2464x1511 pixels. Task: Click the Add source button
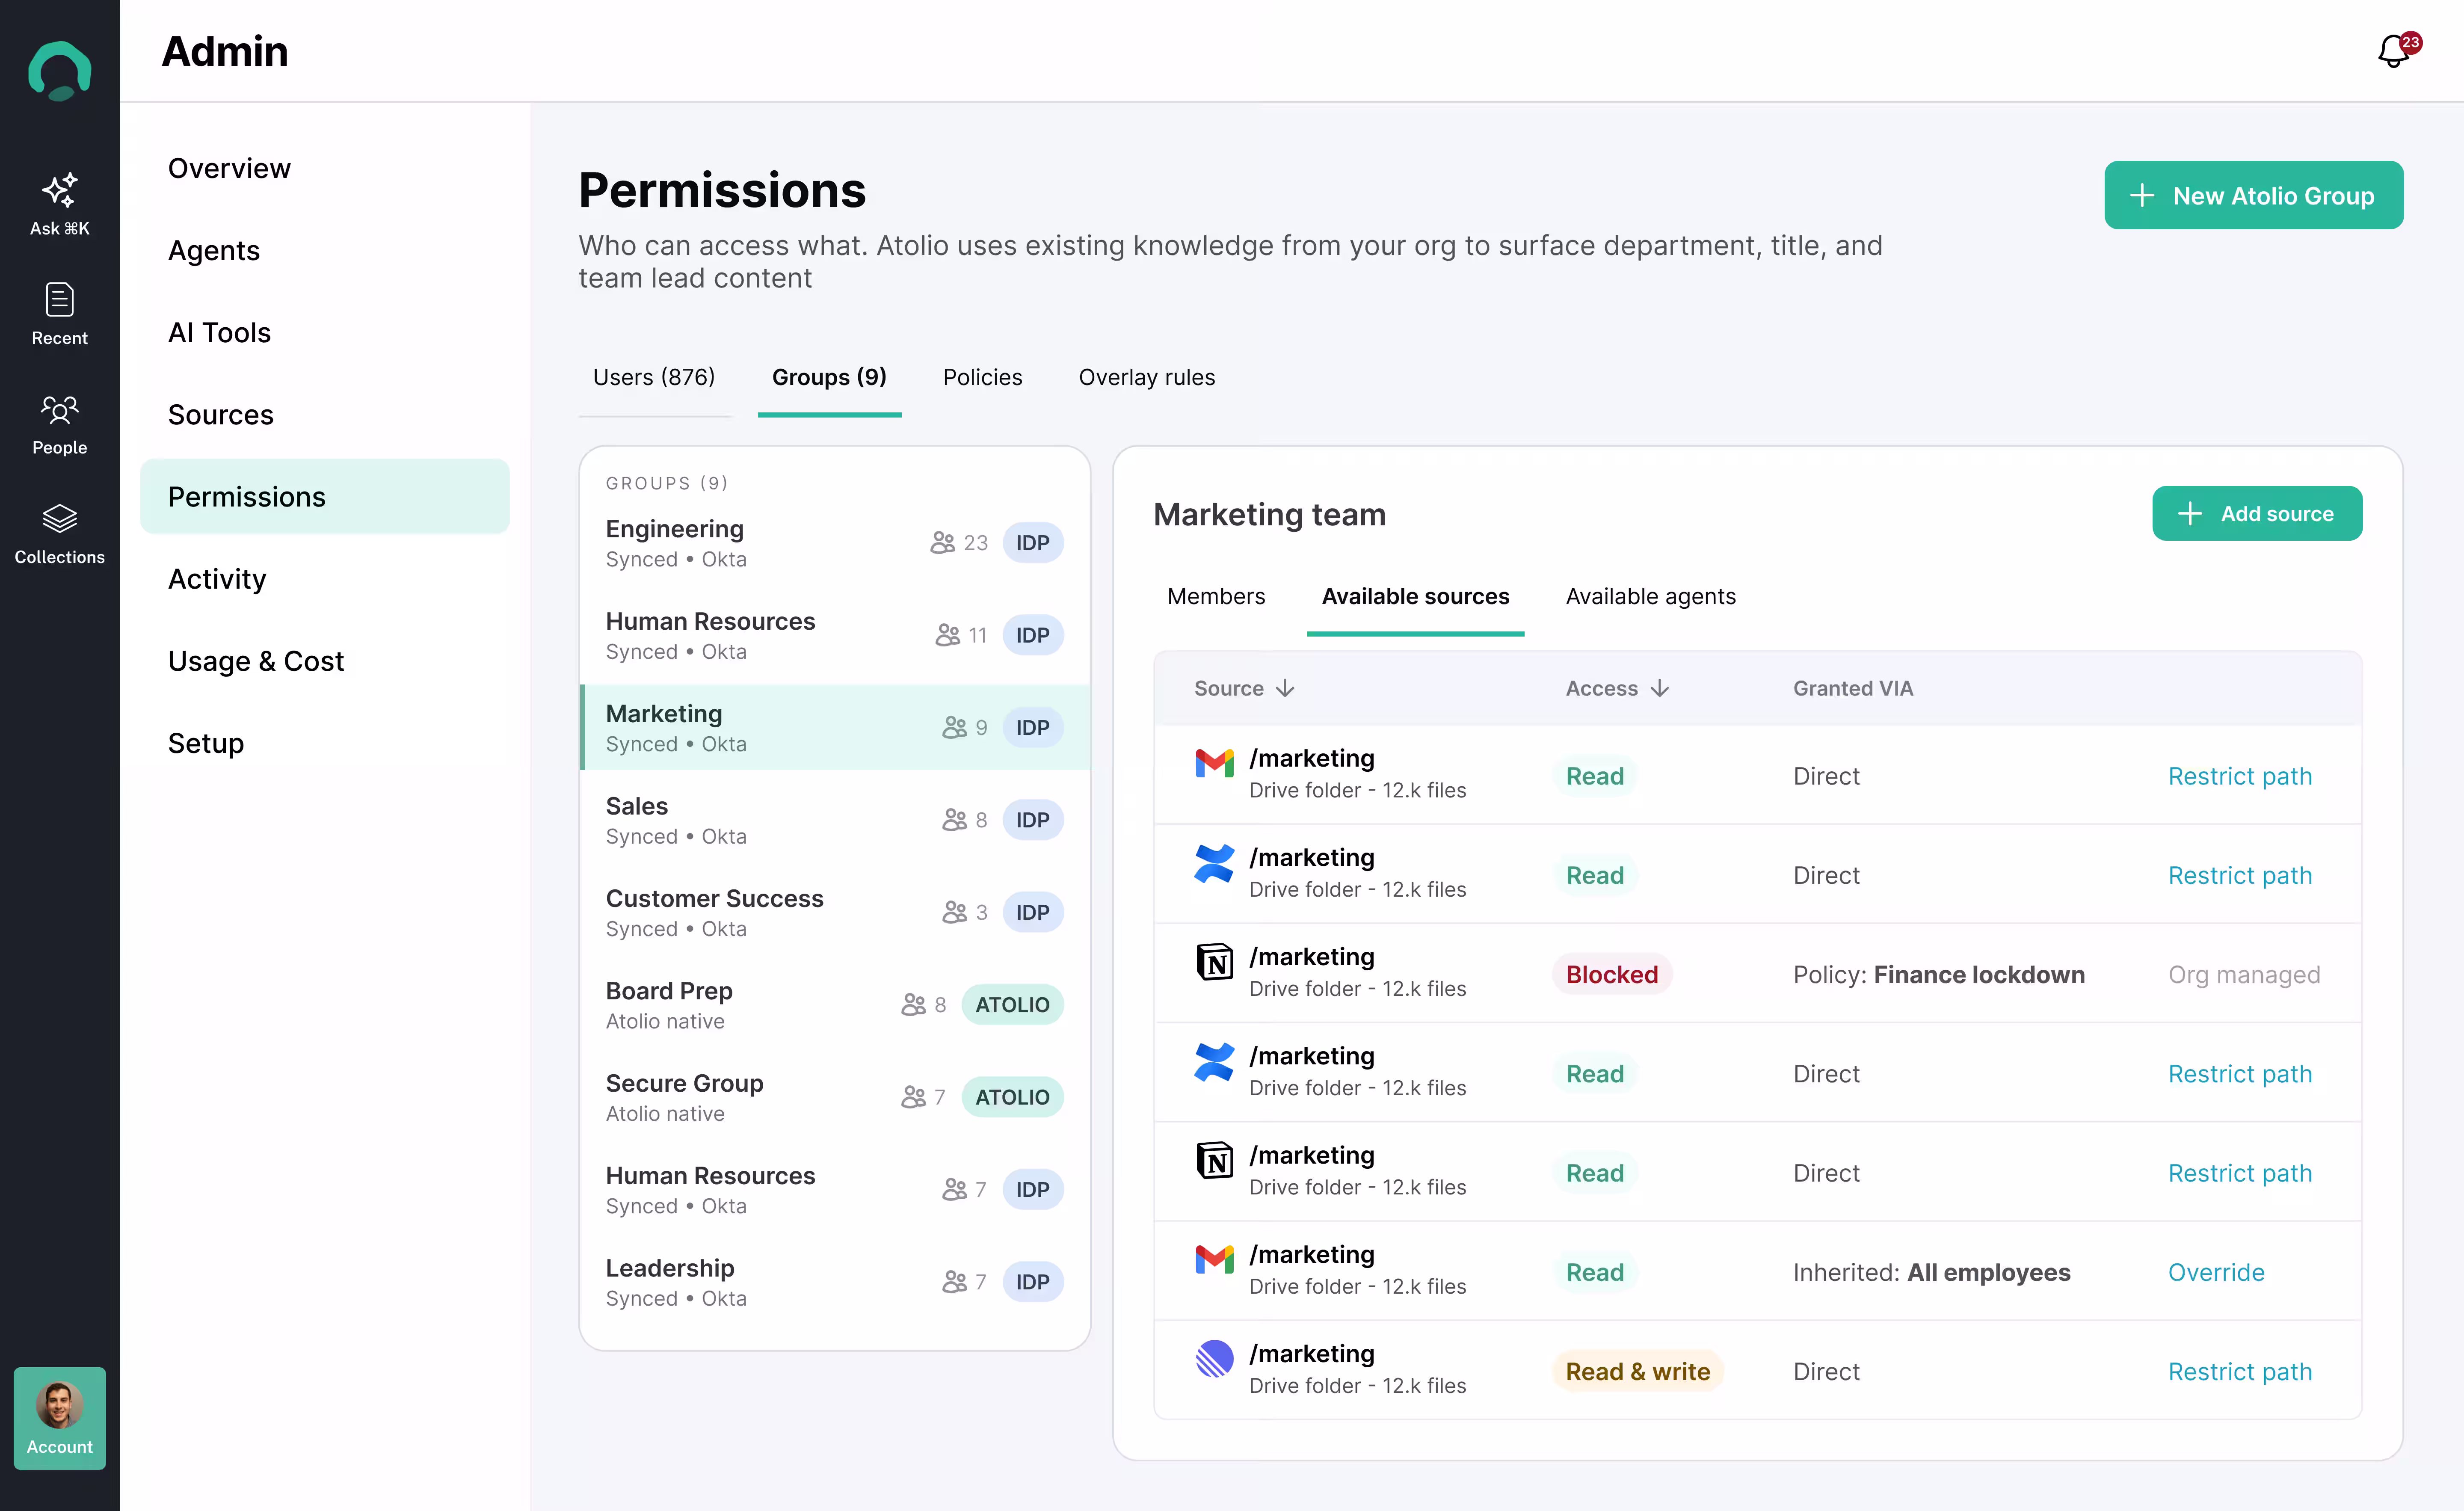(2257, 513)
